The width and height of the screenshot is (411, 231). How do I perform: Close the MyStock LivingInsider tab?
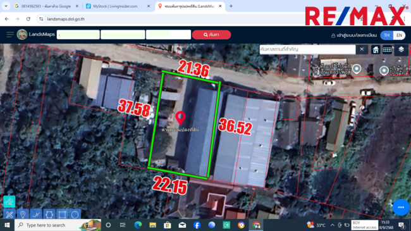(x=149, y=6)
